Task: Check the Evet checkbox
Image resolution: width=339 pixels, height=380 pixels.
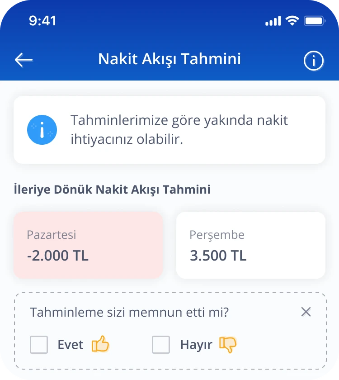Action: click(39, 345)
